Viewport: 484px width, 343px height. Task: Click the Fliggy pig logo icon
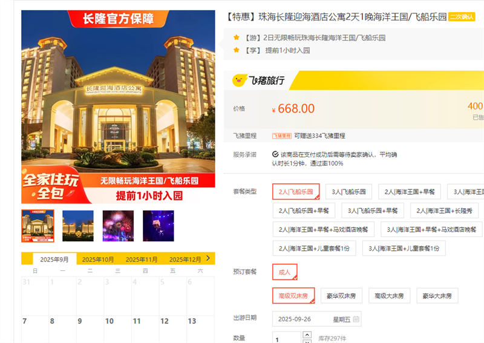239,80
